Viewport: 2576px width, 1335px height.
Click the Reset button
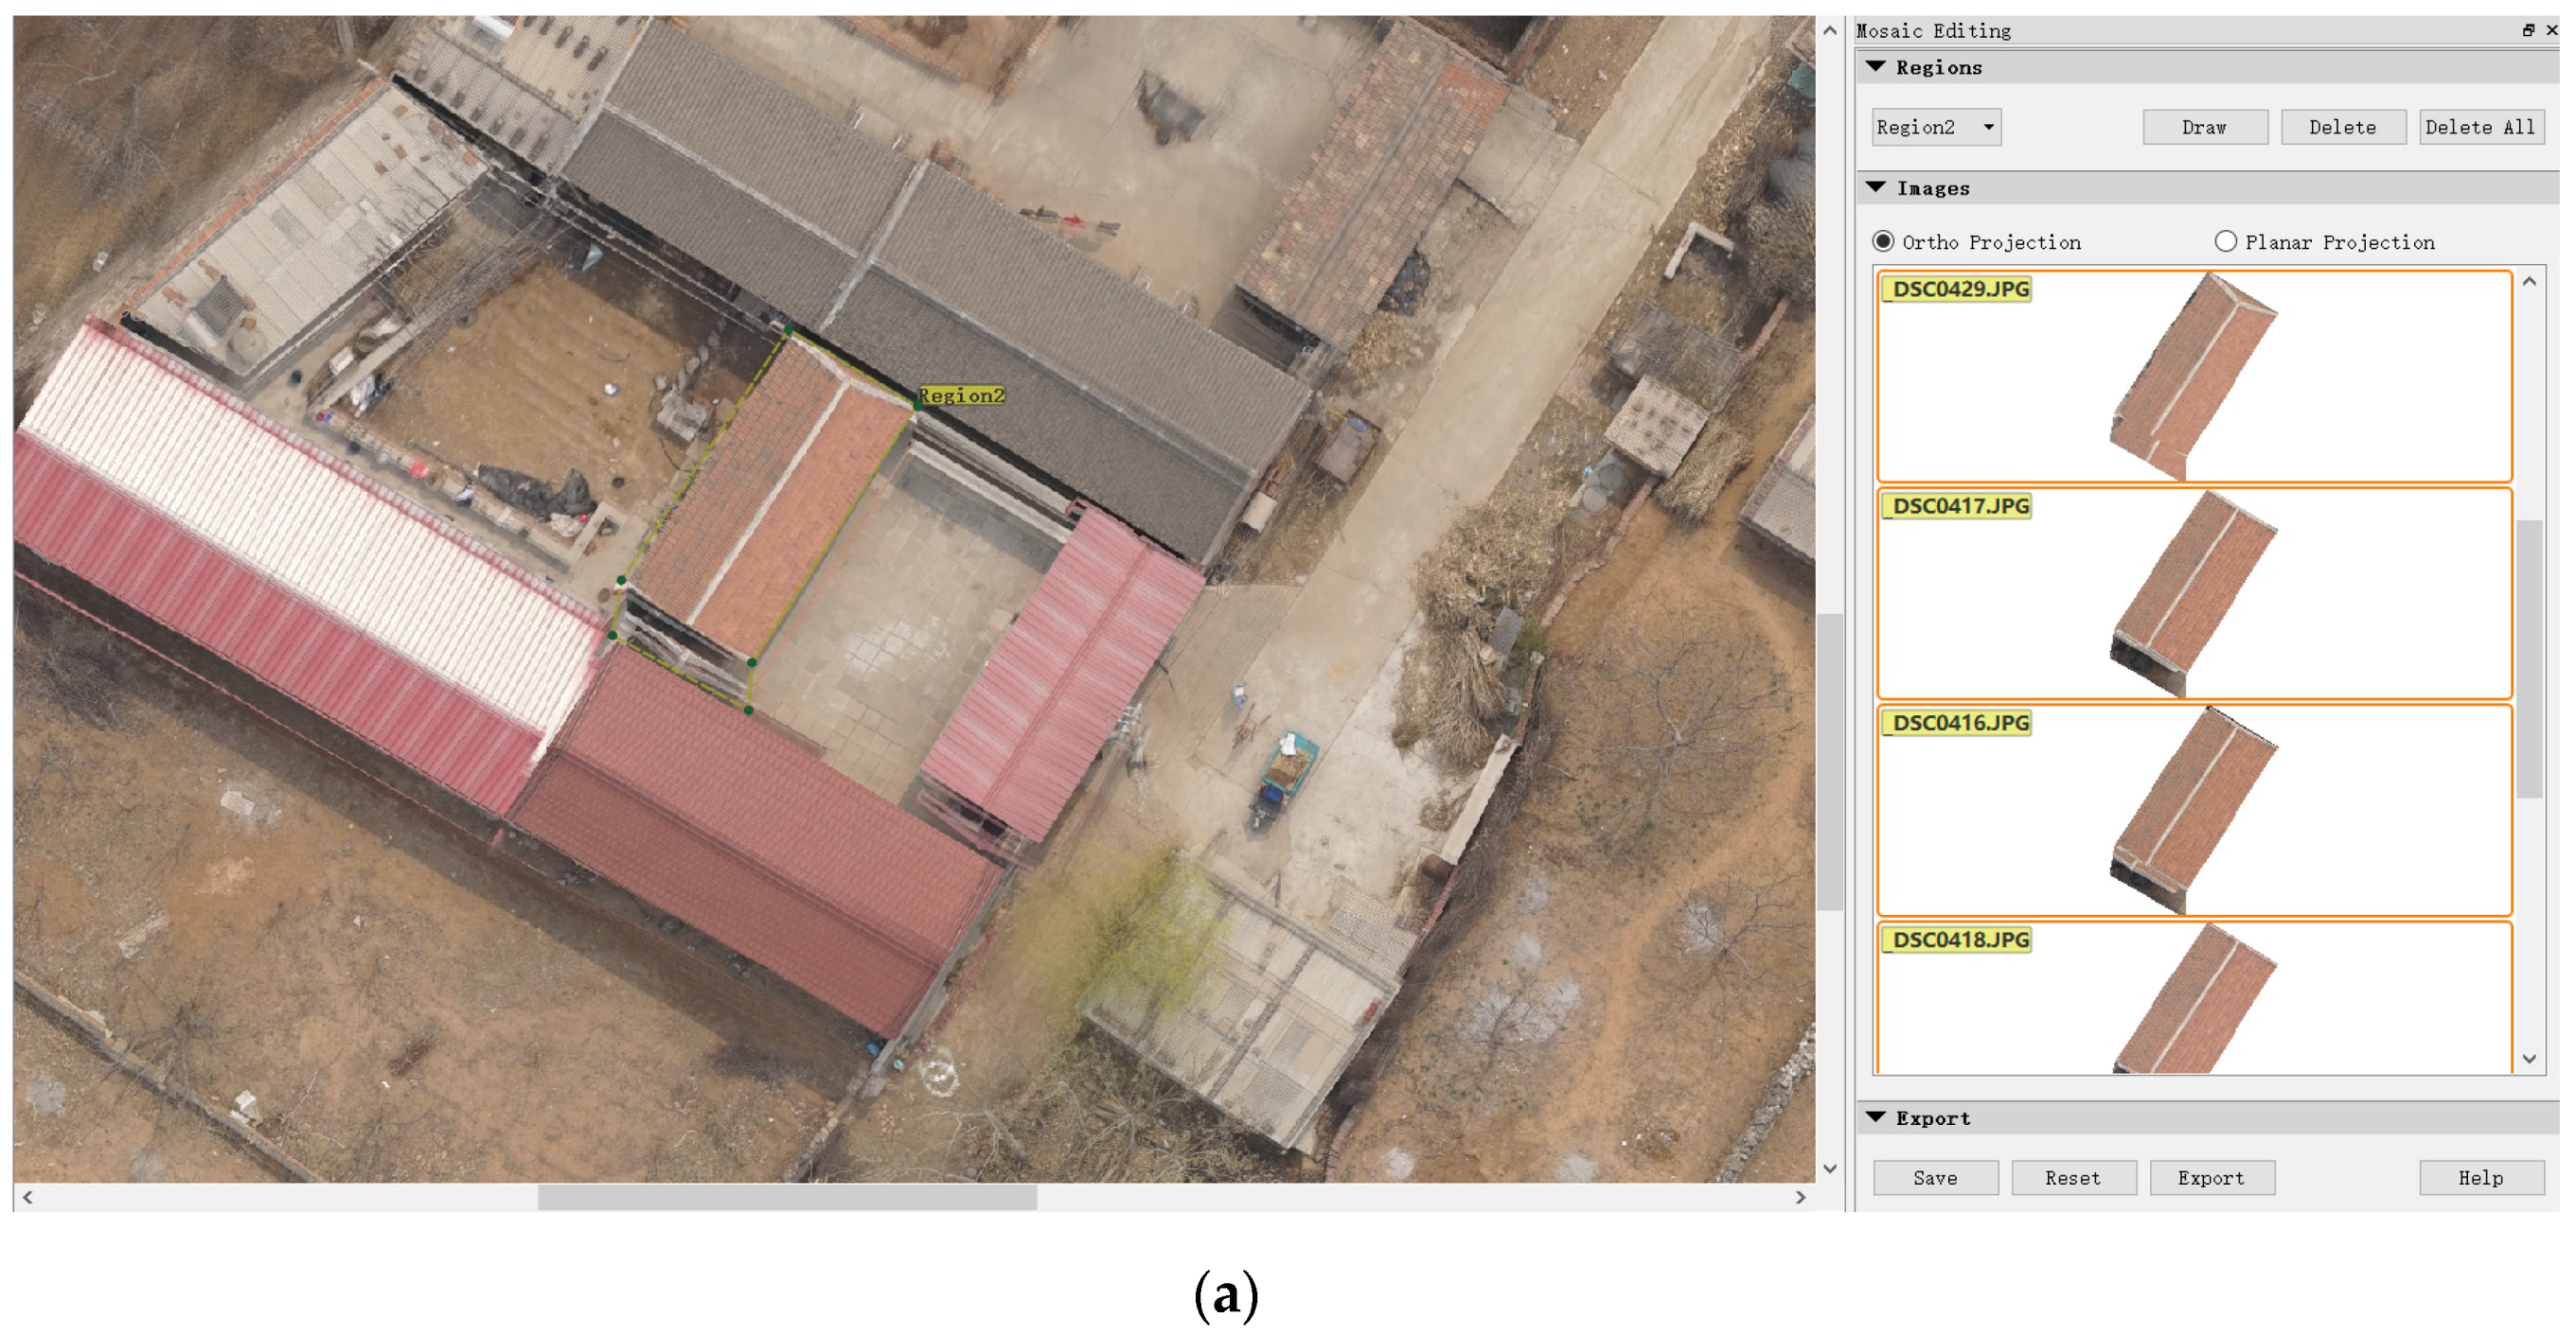2073,1178
